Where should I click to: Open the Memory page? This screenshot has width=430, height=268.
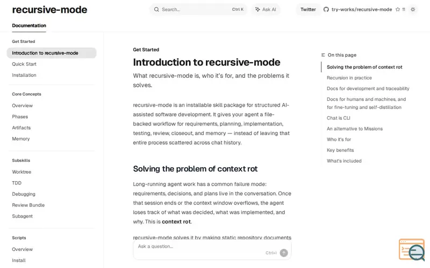click(21, 139)
